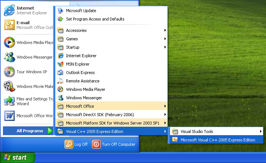The height and width of the screenshot is (163, 266).
Task: Click the Tour Windows XP icon
Action: click(9, 71)
